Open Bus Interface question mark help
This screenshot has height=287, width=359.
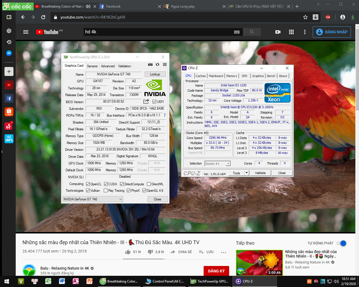pos(165,115)
